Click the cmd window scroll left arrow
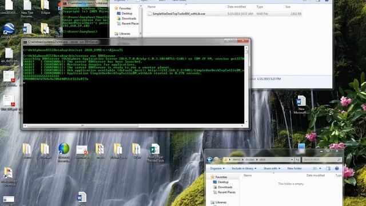Image resolution: width=366 pixels, height=206 pixels. (25, 126)
